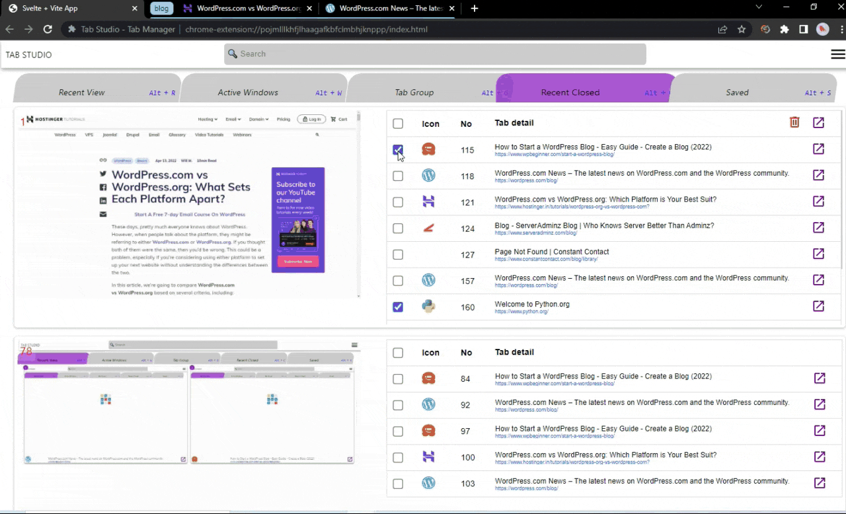Click the Chrome address bar URL

(306, 30)
